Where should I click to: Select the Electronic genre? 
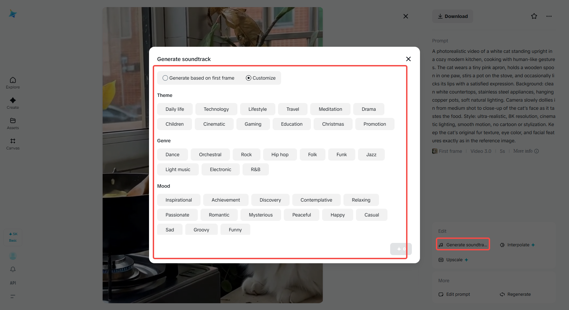[x=220, y=169]
